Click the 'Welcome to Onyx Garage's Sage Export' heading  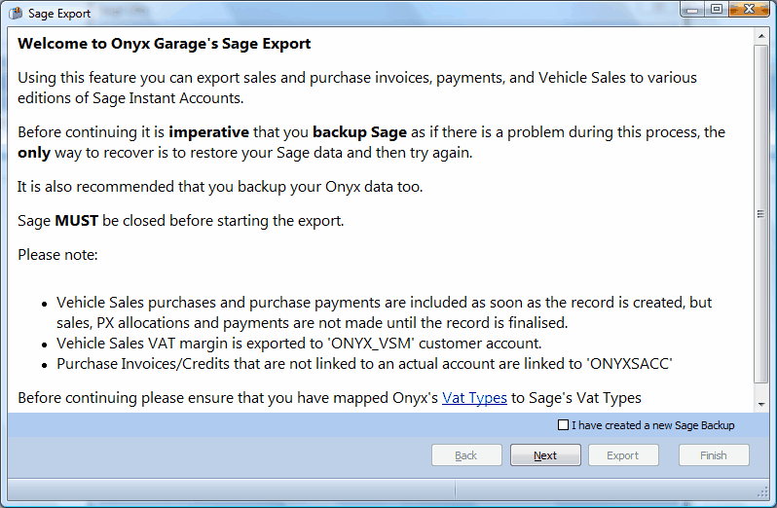(x=164, y=44)
